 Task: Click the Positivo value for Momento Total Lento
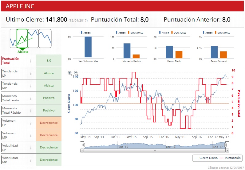pos(49,98)
